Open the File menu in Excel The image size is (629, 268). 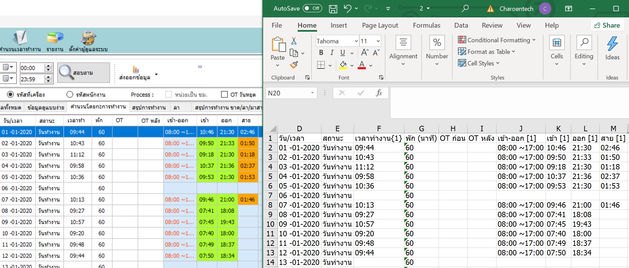277,25
